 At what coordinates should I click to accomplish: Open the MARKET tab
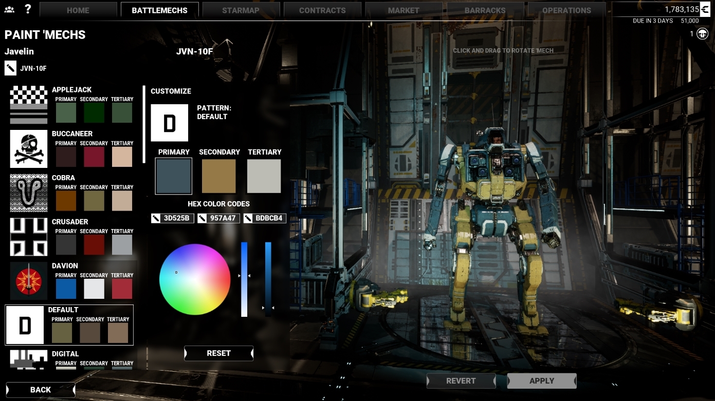[404, 10]
